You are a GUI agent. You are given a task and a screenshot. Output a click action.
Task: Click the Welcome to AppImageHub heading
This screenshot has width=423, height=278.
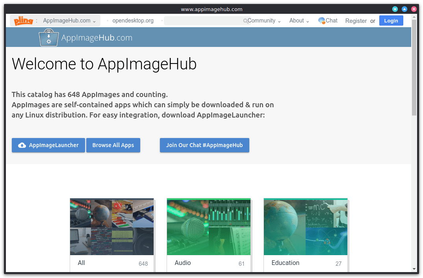tap(104, 64)
